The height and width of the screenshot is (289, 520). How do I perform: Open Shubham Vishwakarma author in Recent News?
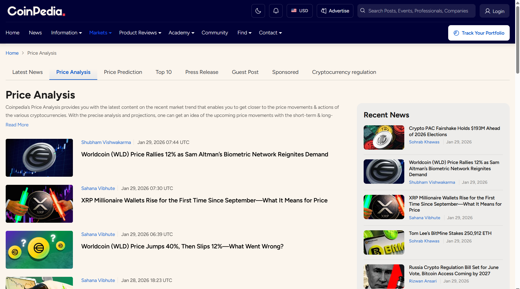(432, 182)
